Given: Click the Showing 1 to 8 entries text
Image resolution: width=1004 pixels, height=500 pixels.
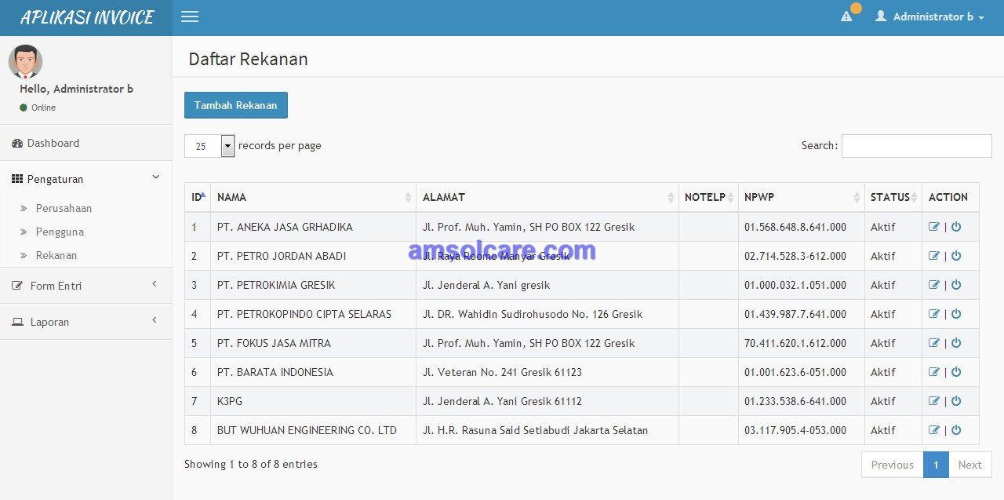Looking at the screenshot, I should [x=251, y=464].
